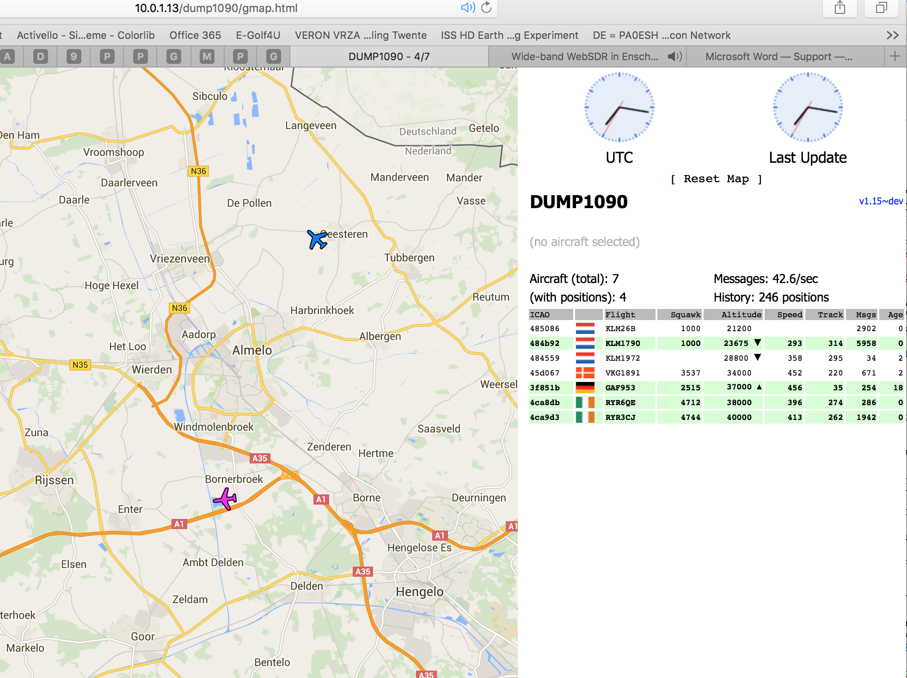Select flight GAF953 row
This screenshot has height=678, width=907.
point(717,388)
